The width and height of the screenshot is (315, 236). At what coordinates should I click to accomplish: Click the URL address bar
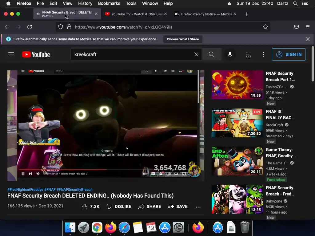point(163,27)
